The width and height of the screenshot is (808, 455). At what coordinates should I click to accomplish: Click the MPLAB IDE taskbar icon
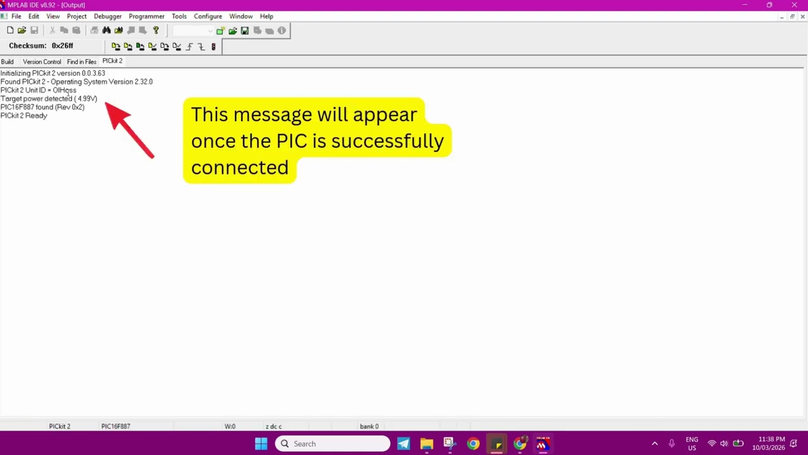click(543, 444)
